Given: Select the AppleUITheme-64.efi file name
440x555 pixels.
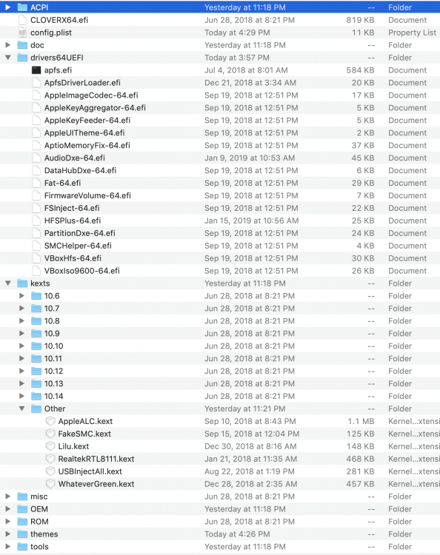Looking at the screenshot, I should click(x=84, y=132).
